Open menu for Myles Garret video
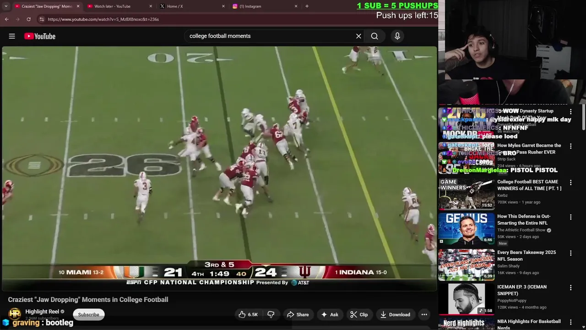Image resolution: width=586 pixels, height=330 pixels. coord(570,146)
